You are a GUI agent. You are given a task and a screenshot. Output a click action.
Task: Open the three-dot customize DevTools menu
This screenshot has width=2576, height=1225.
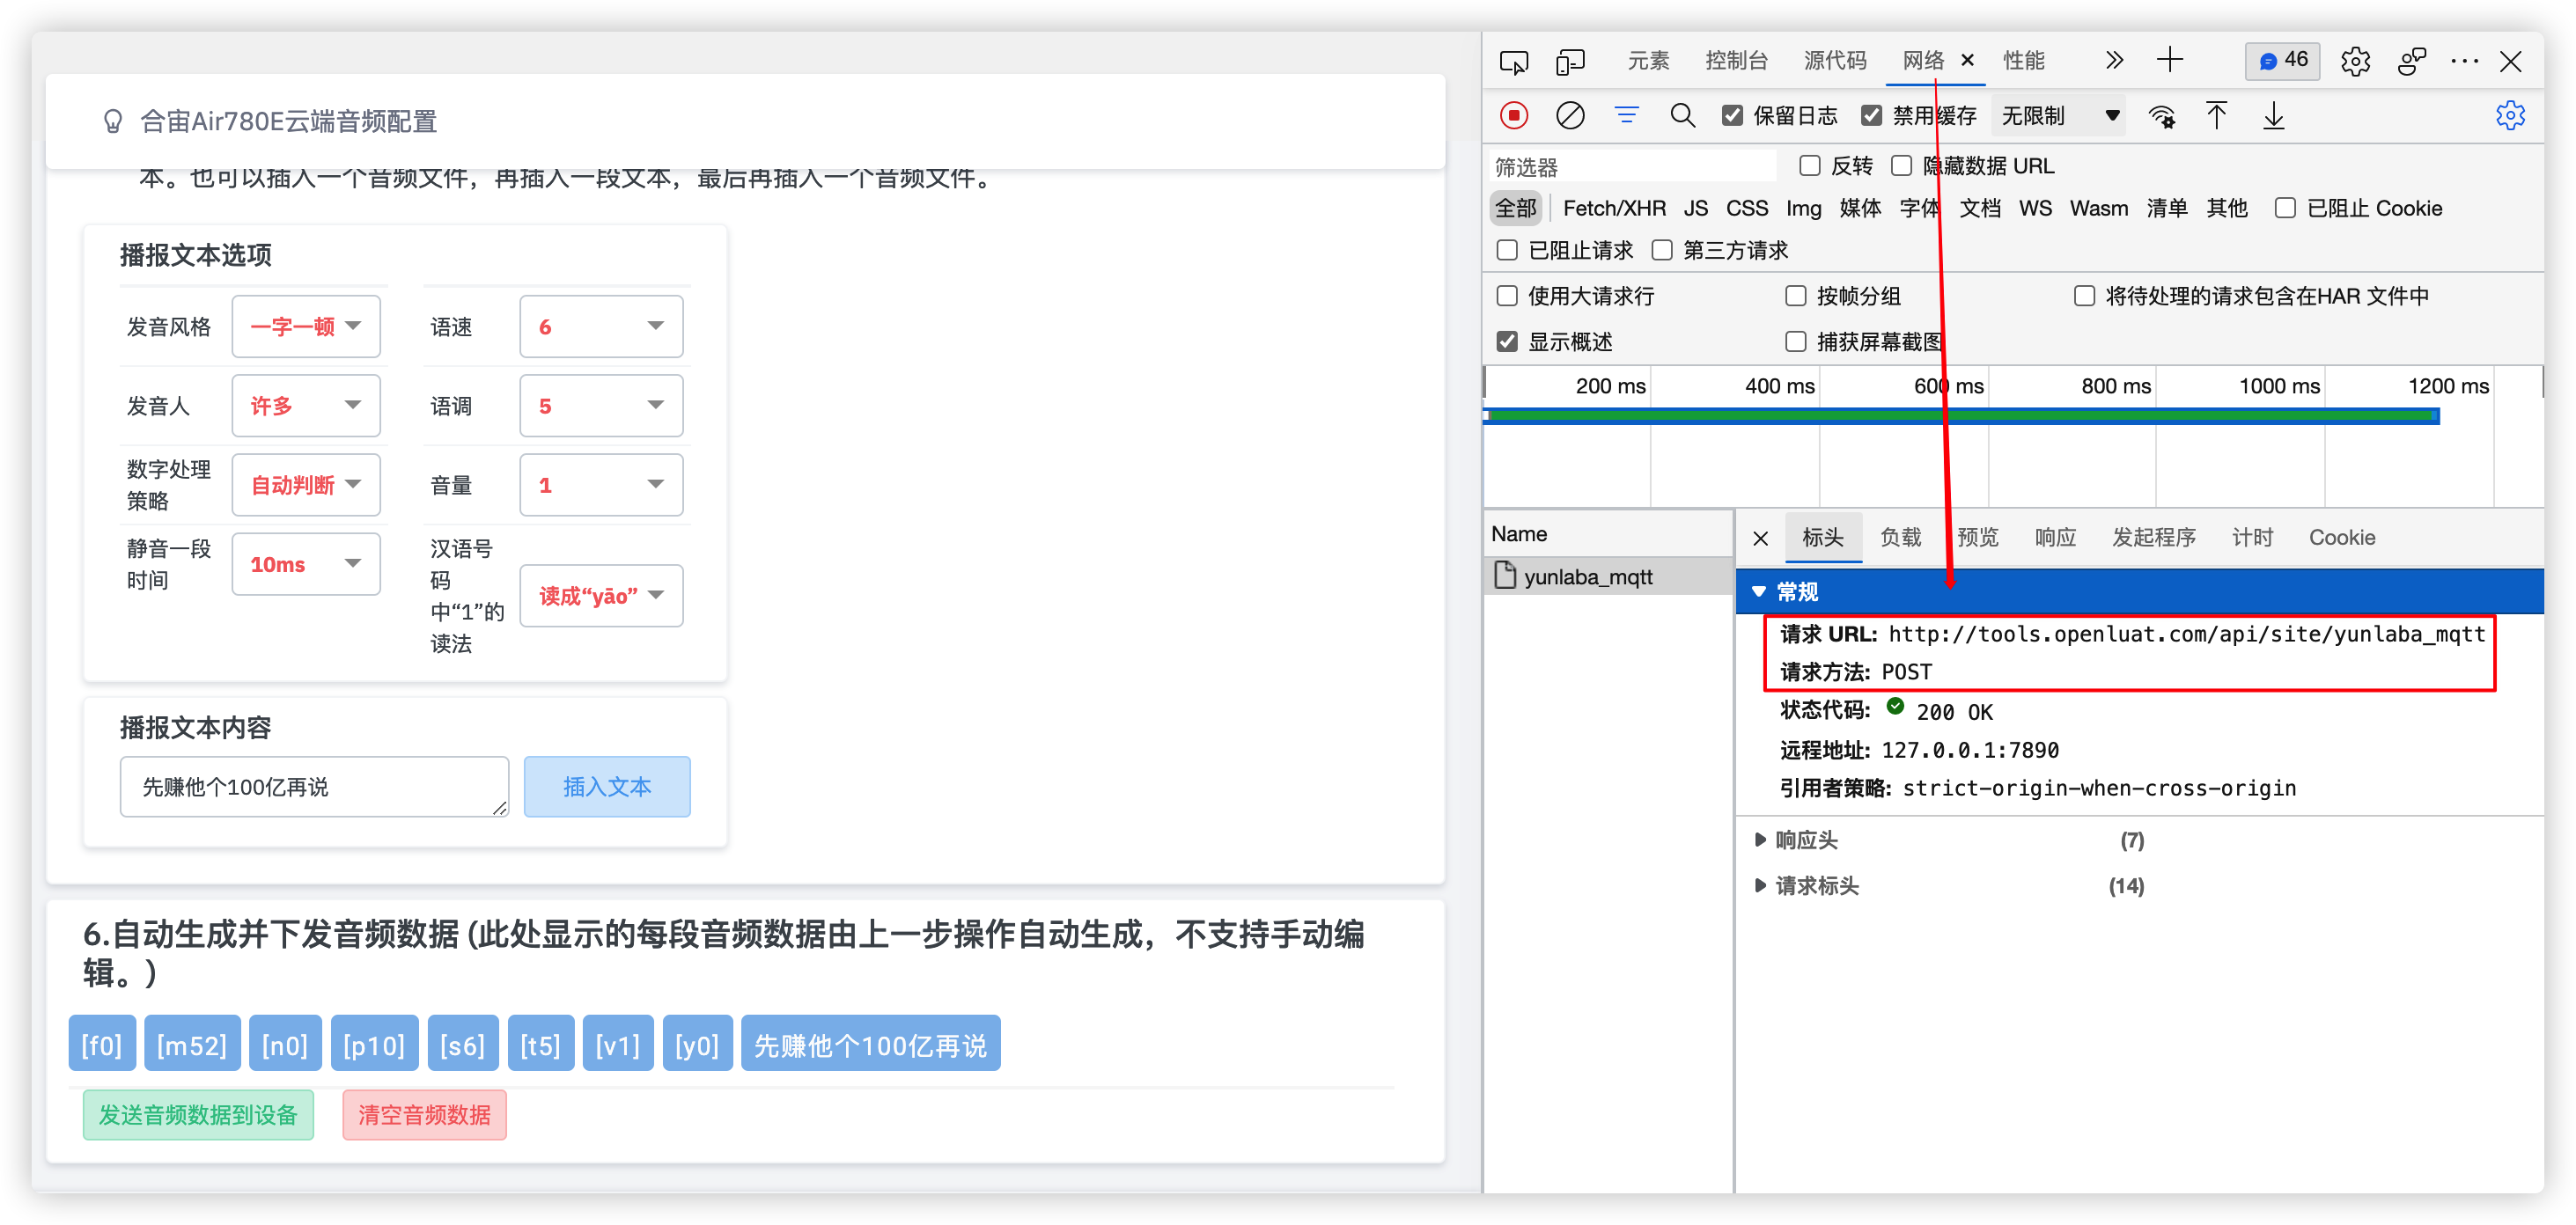tap(2465, 61)
